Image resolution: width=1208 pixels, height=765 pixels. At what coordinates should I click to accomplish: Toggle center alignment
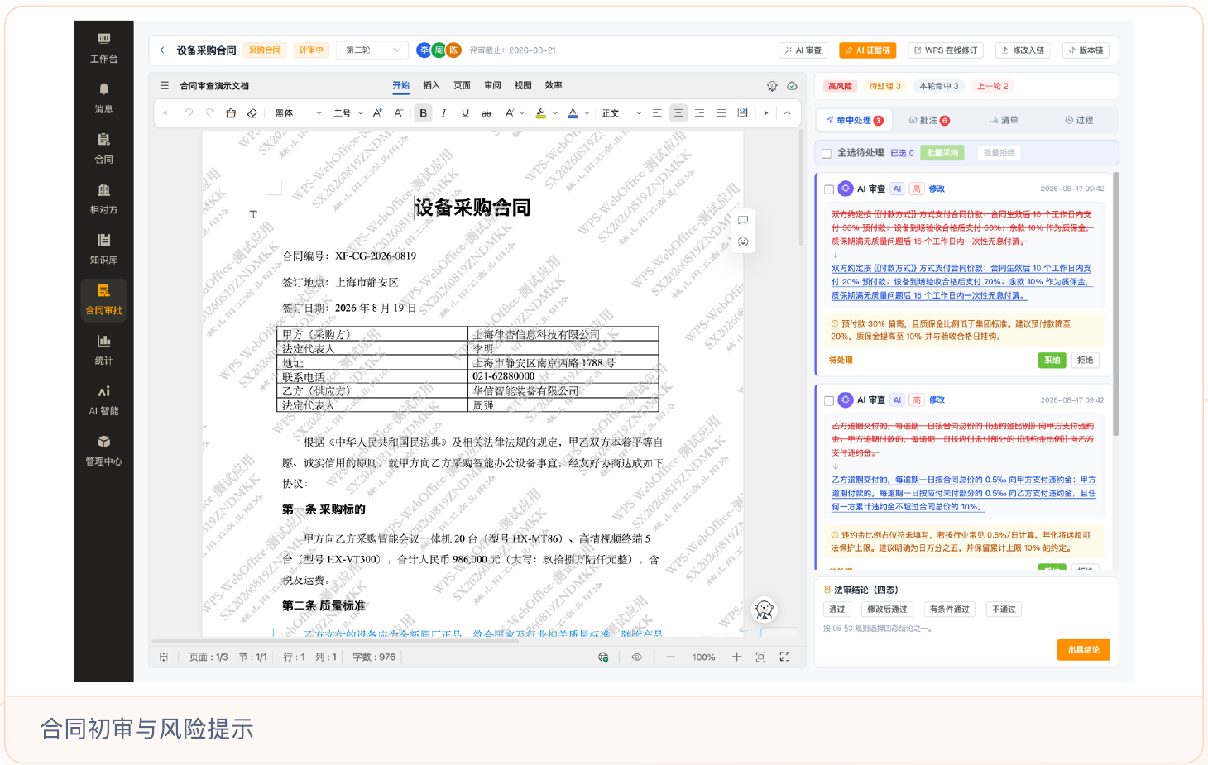coord(678,113)
